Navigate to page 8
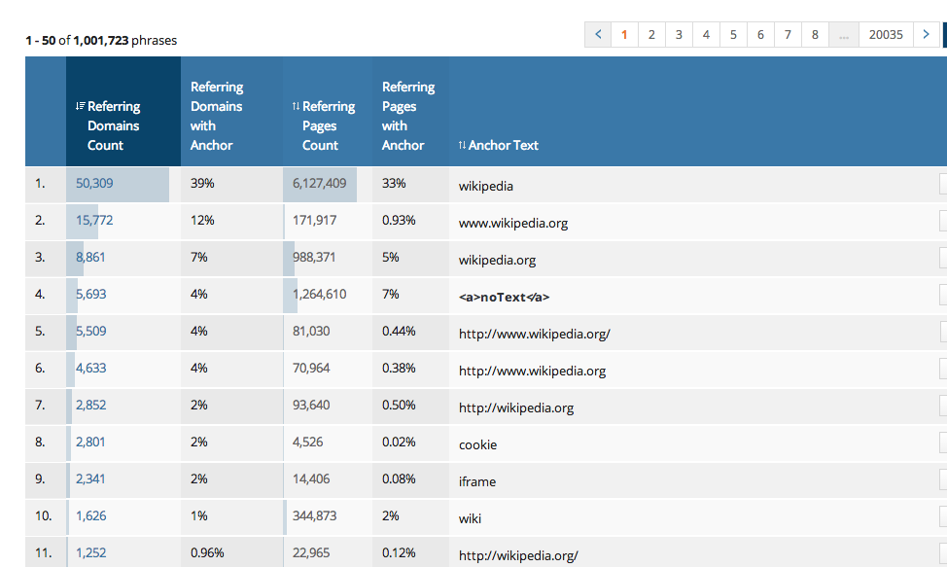947x567 pixels. coord(815,34)
